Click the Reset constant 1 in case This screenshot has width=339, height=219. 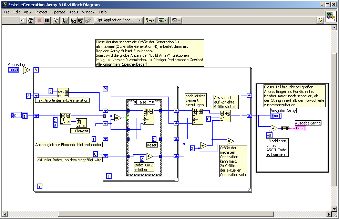(154, 139)
